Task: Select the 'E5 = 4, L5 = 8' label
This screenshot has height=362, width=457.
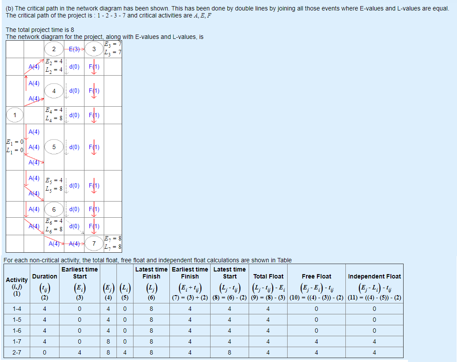Action: (54, 184)
